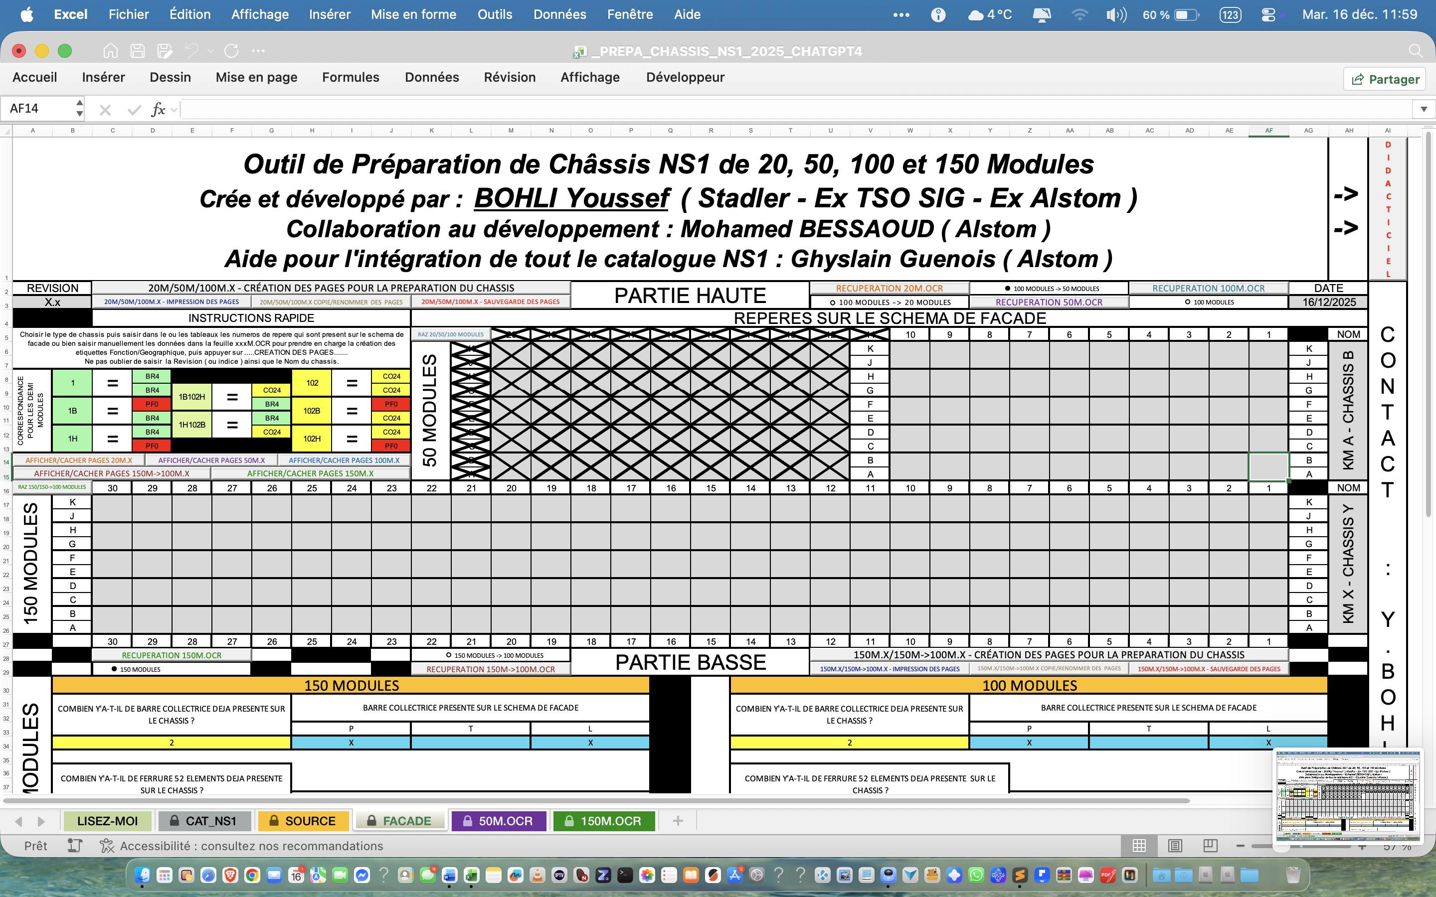
Task: Switch to the 150M.OCR sheet tab
Action: click(x=604, y=821)
